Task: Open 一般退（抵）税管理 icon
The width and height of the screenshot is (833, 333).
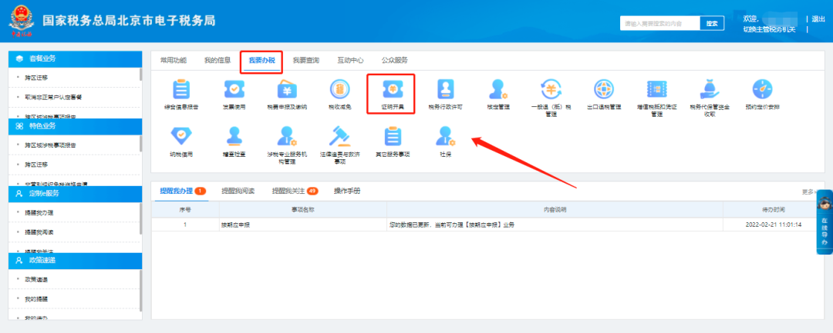Action: click(x=551, y=89)
